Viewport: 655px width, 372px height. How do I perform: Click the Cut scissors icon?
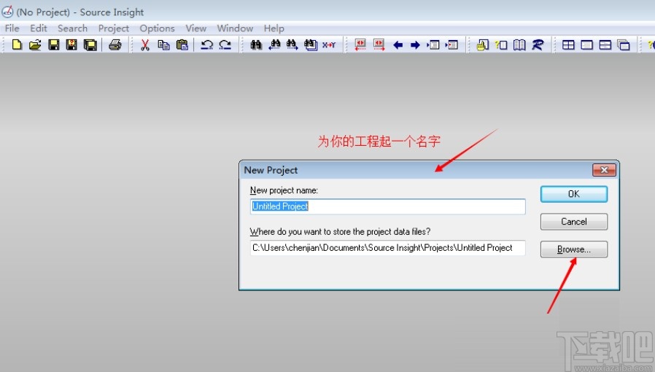tap(145, 44)
